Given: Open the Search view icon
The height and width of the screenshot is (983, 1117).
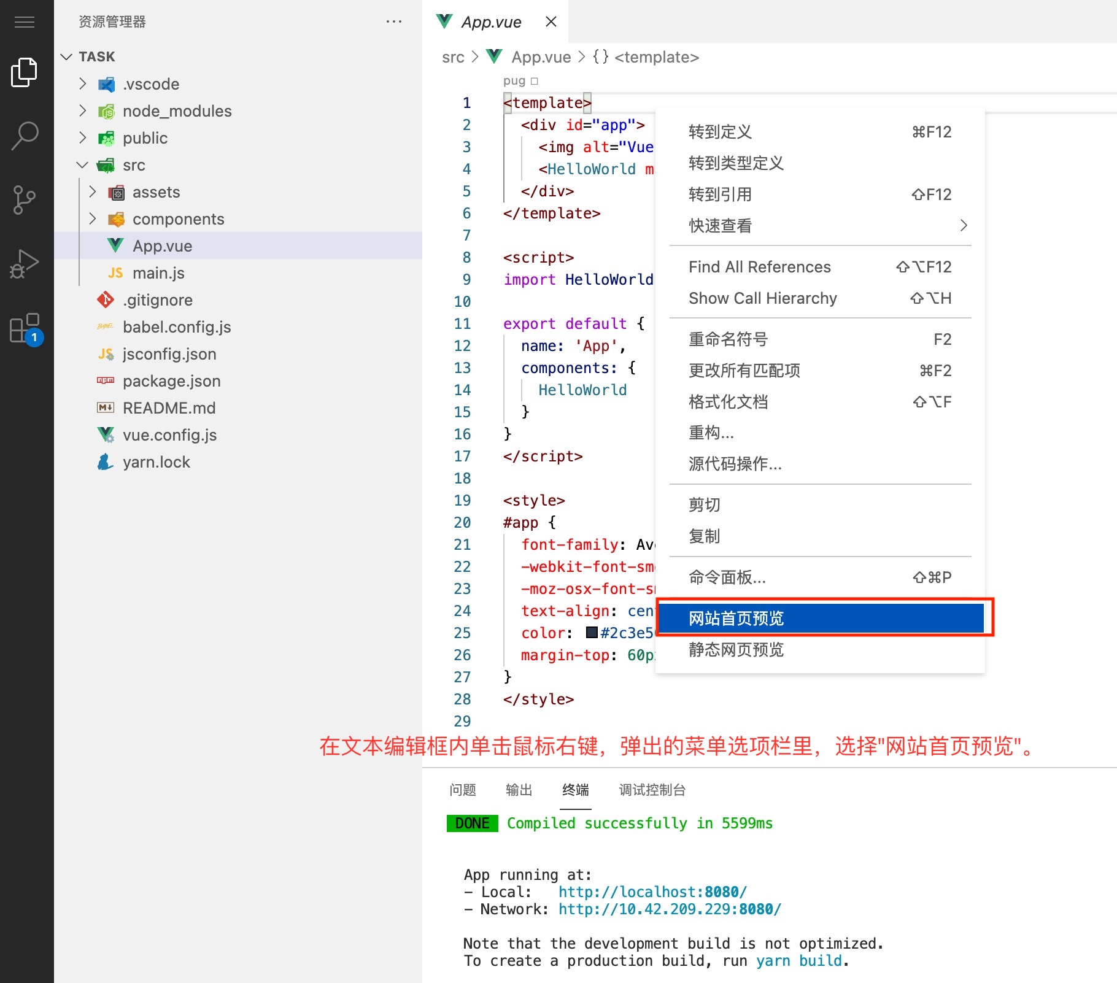Looking at the screenshot, I should point(25,136).
